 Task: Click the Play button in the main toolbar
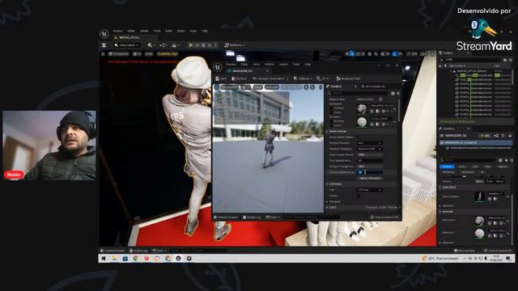point(191,45)
